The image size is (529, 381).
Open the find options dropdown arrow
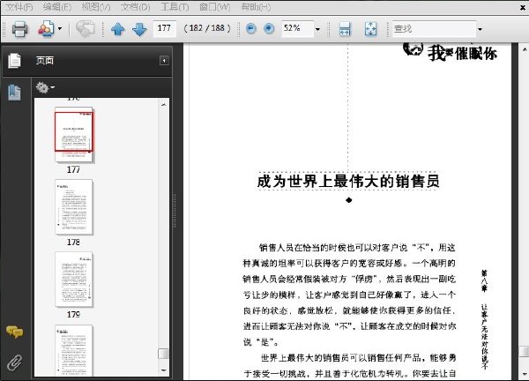(x=480, y=29)
